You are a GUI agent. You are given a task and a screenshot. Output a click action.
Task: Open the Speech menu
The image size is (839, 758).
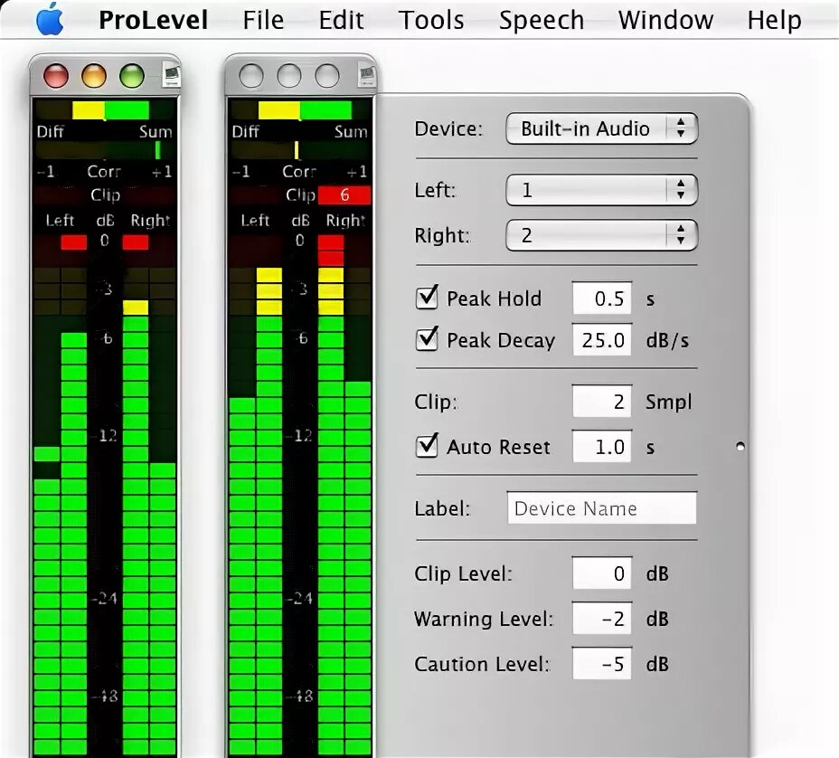click(542, 20)
